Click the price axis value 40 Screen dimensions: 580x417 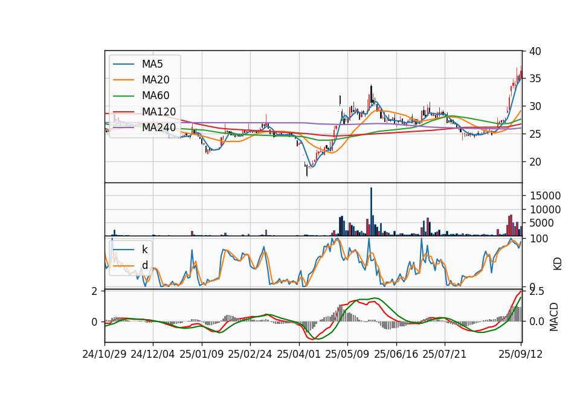(x=535, y=51)
